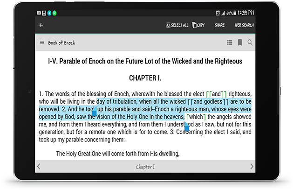Open the hamburger menu beside Book of Enoch
This screenshot has height=190, width=293.
(x=42, y=43)
